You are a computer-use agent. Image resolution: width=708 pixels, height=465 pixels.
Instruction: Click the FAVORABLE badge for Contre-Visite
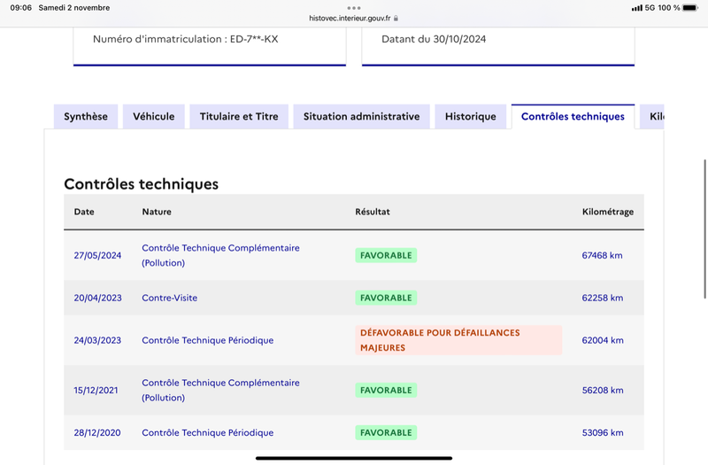tap(386, 298)
